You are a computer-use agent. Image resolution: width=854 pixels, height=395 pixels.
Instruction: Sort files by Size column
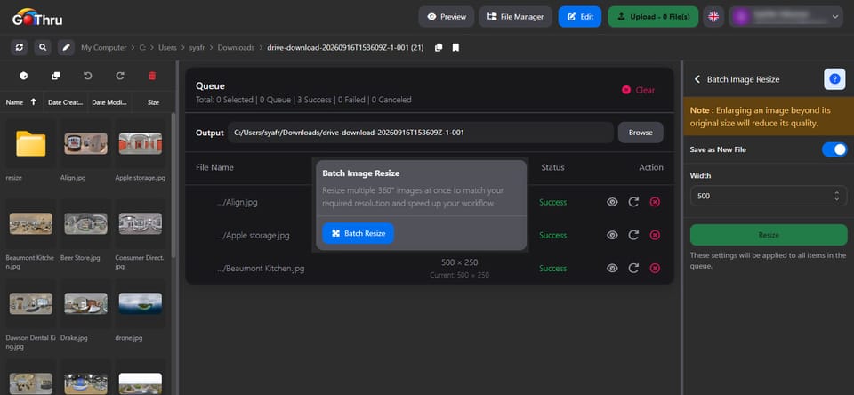(154, 102)
